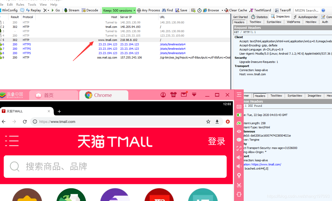
Task: Open BlueStacks skin t-shirt icon
Action: pyautogui.click(x=173, y=95)
